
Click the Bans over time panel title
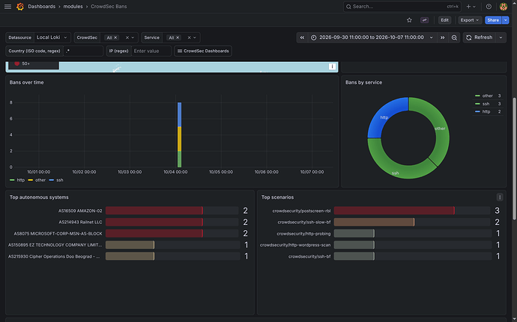point(26,83)
